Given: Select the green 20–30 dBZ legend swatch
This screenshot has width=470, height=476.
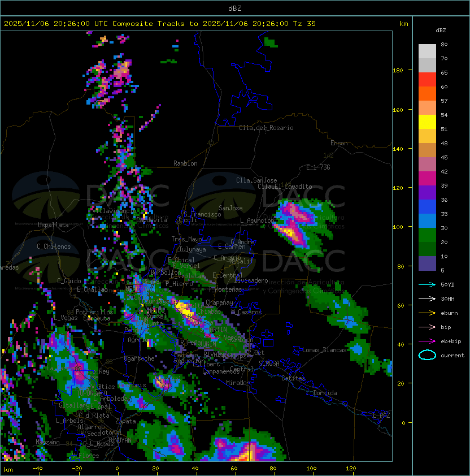Looking at the screenshot, I should pyautogui.click(x=427, y=235).
